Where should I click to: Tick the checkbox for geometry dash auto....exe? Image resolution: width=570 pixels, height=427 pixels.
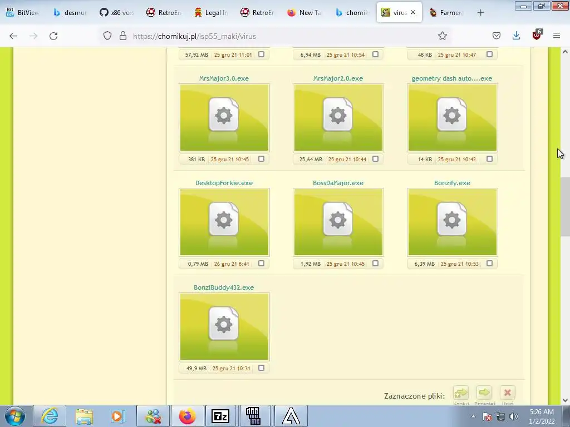click(490, 158)
